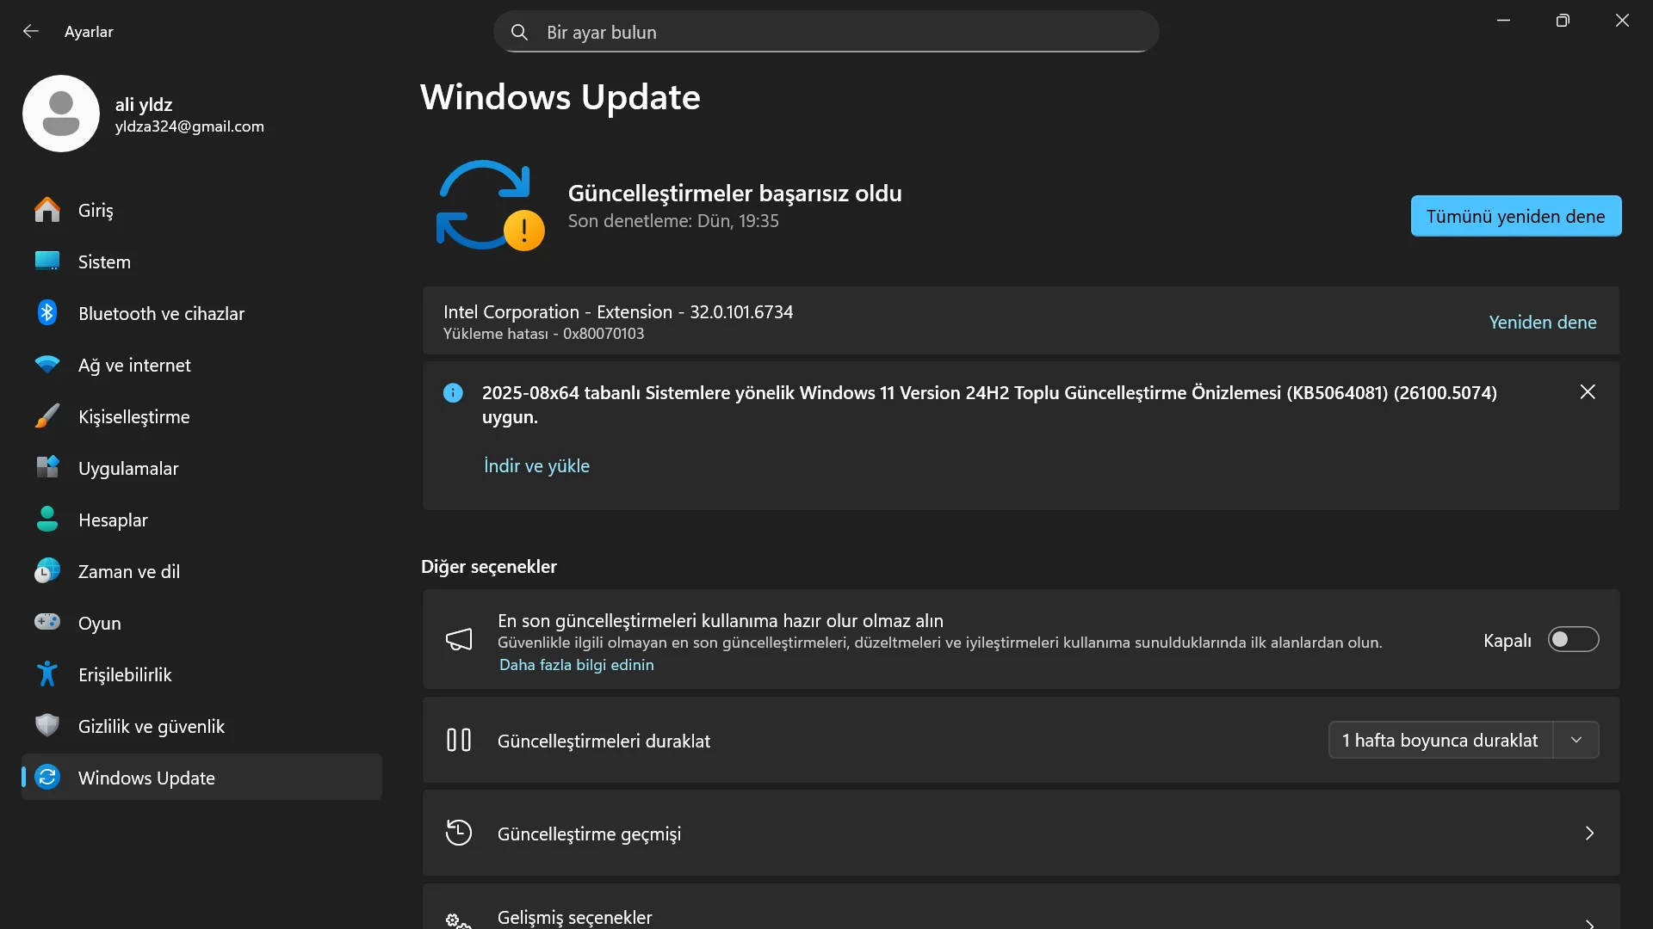Click the Oyun gamepad icon
Viewport: 1653px width, 929px height.
(x=47, y=622)
